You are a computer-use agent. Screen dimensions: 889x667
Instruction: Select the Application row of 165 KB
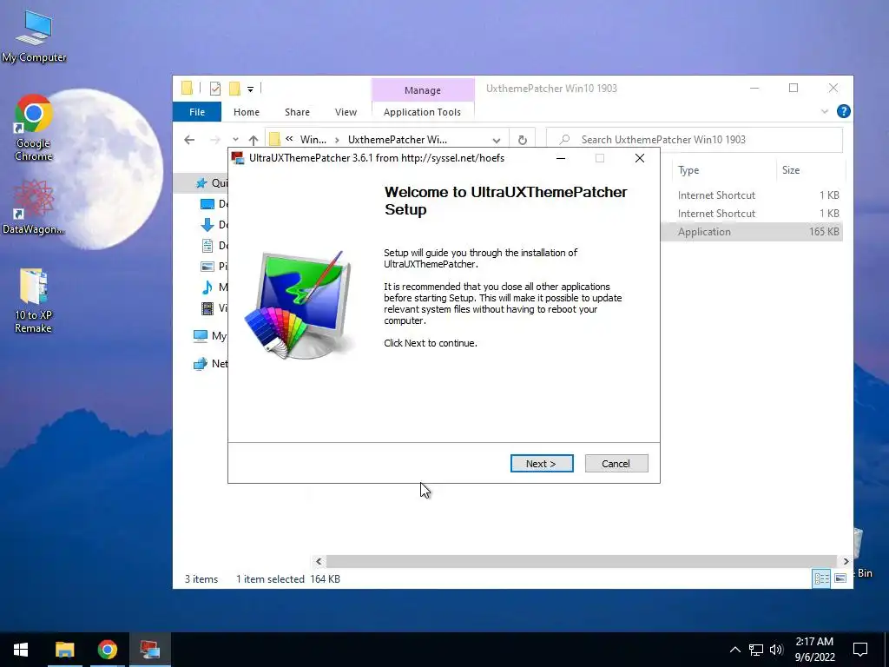click(752, 231)
